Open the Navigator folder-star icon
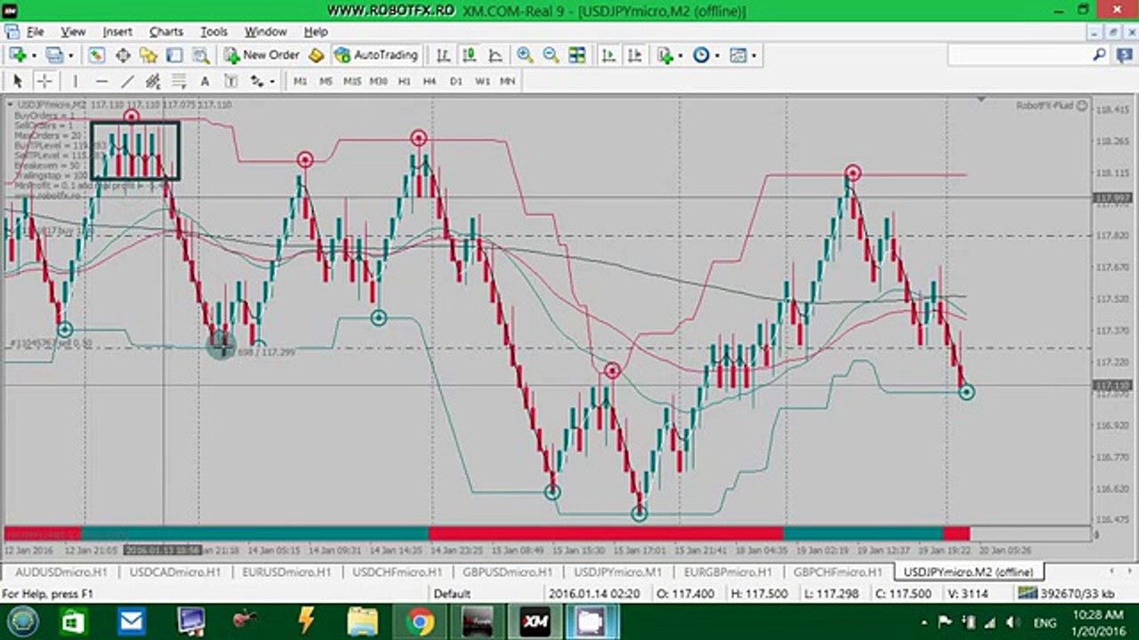Viewport: 1139px width, 640px height. pyautogui.click(x=149, y=55)
